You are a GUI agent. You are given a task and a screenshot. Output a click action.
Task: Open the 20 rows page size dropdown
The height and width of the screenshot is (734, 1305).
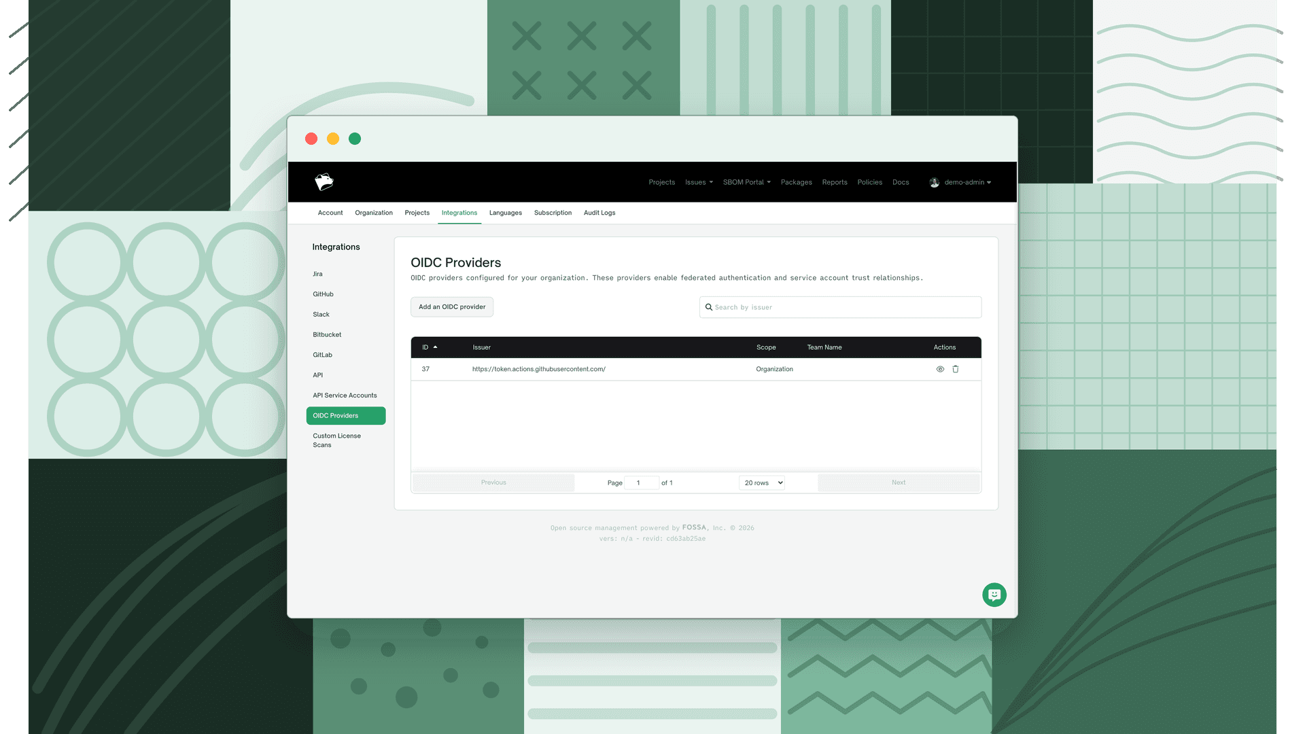pos(762,483)
